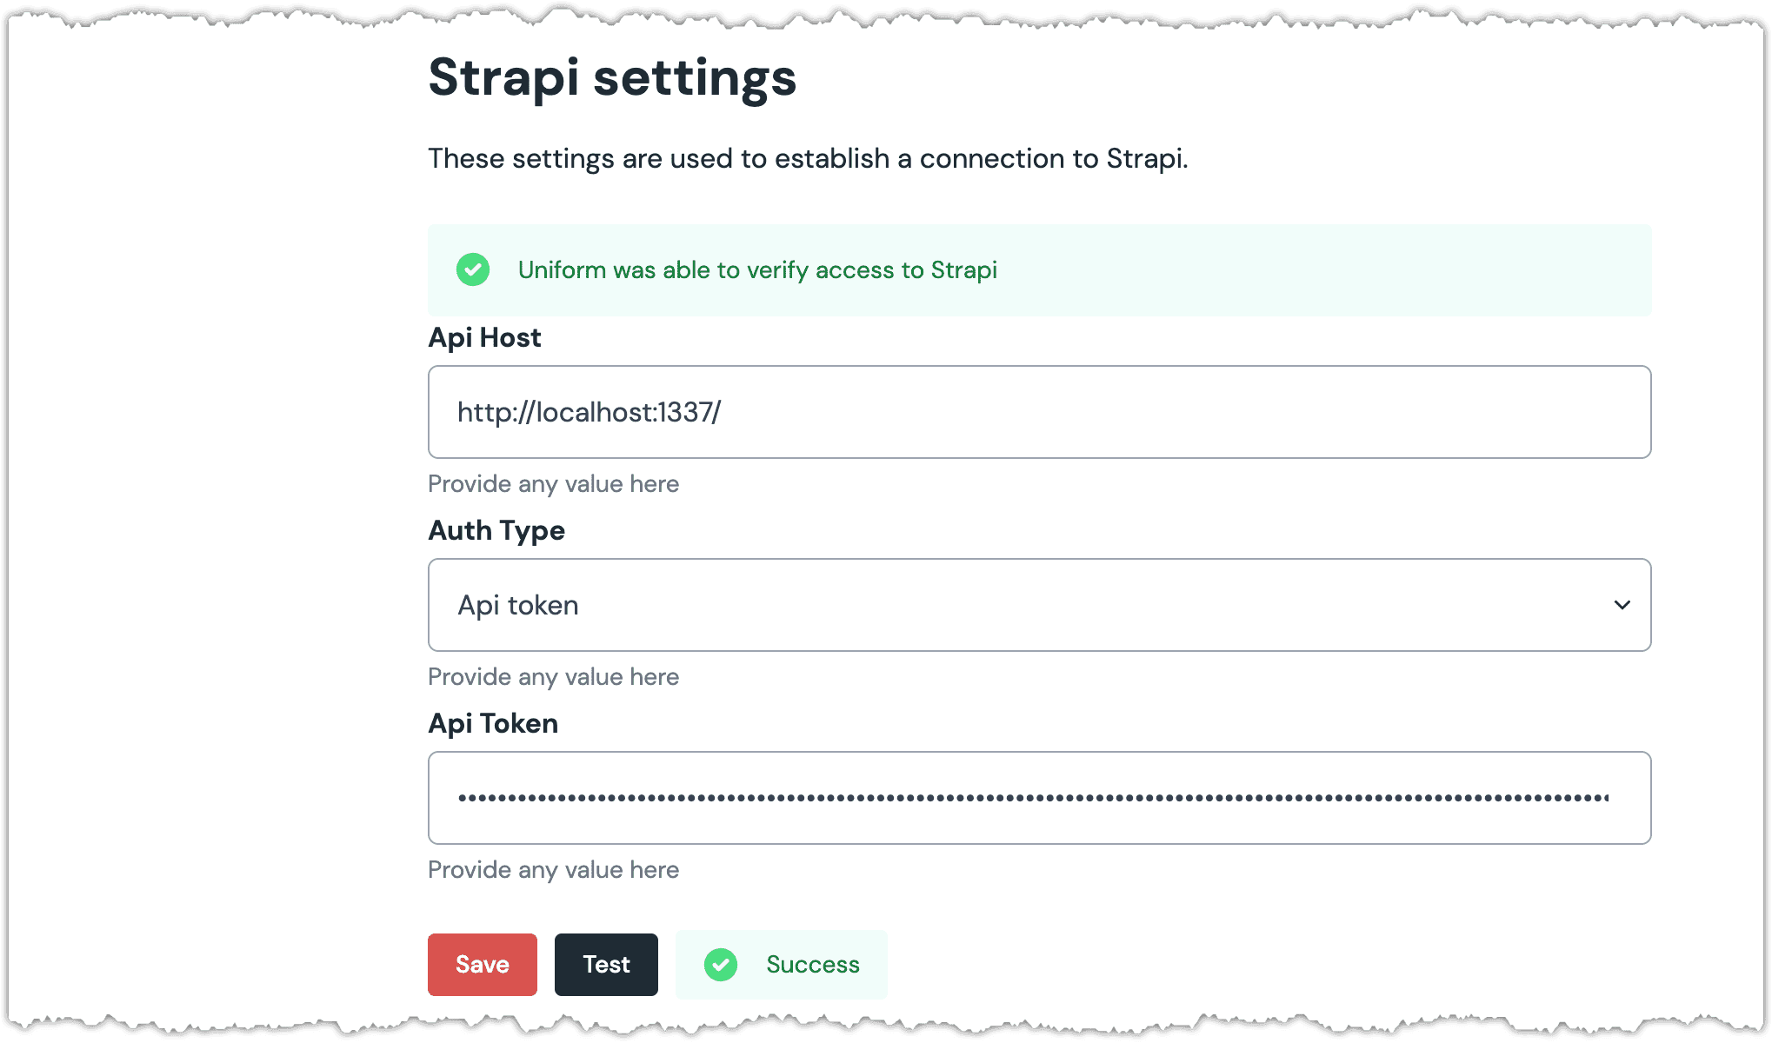The height and width of the screenshot is (1043, 1772).
Task: Click the Auth Type label
Action: pos(496,531)
